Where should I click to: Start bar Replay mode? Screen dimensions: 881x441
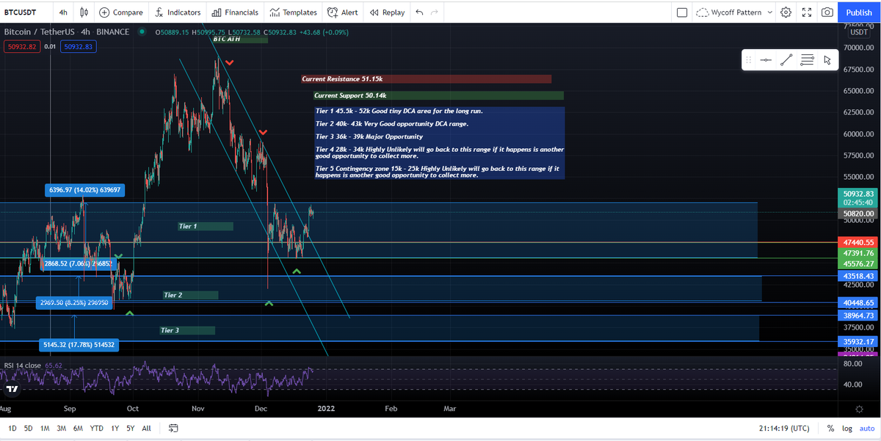click(387, 12)
